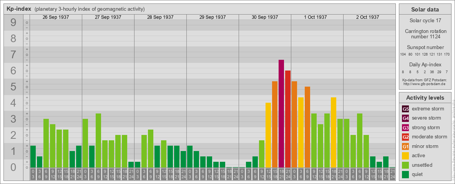The width and height of the screenshot is (455, 184).
Task: Click the 26 Sep 1937 date header
Action: click(56, 17)
